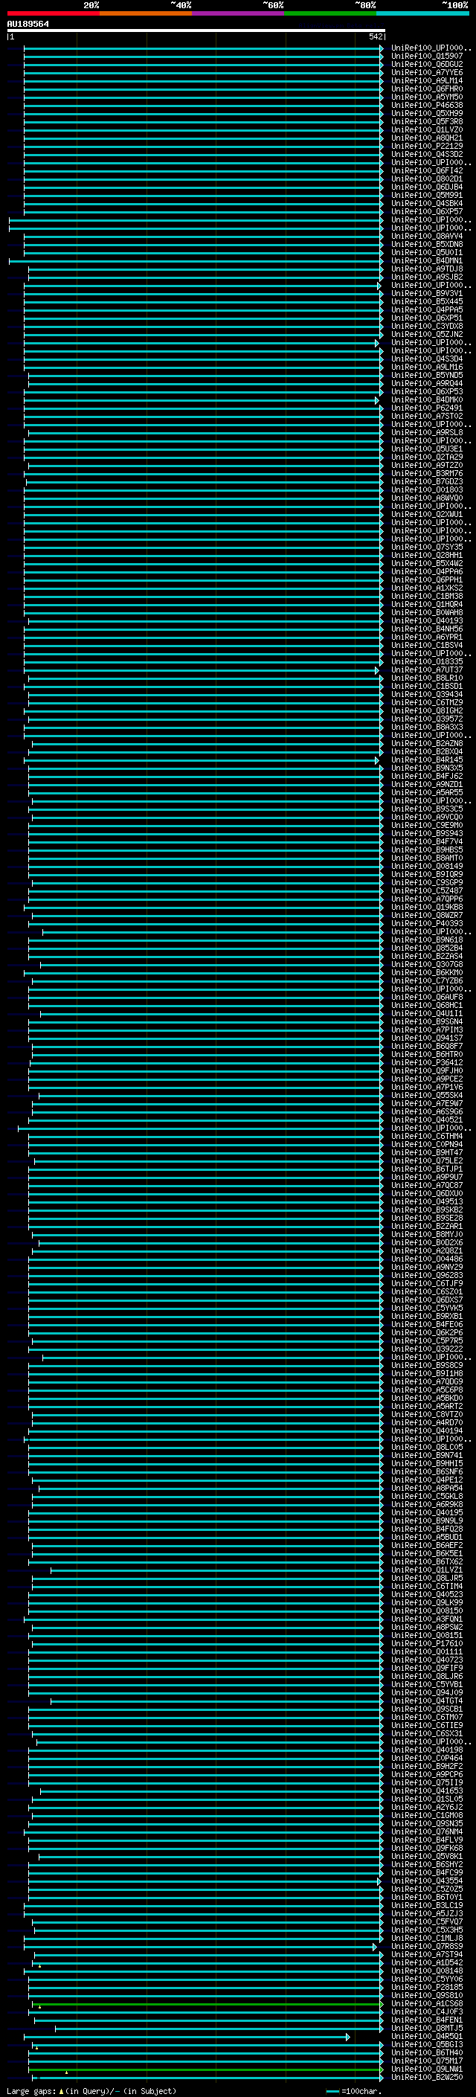Click alignment bar of UniRef100_B4DMN1
Image resolution: width=476 pixels, height=2097 pixels.
click(196, 260)
